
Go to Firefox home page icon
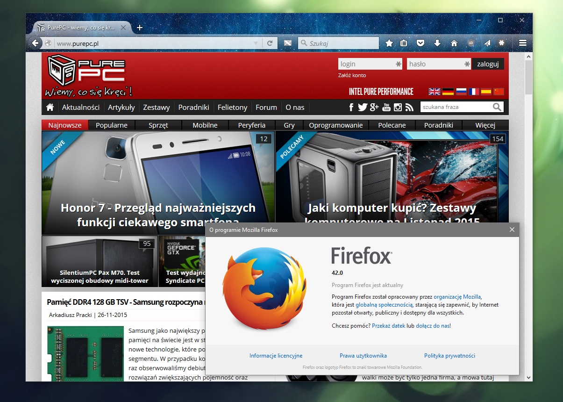click(x=454, y=43)
